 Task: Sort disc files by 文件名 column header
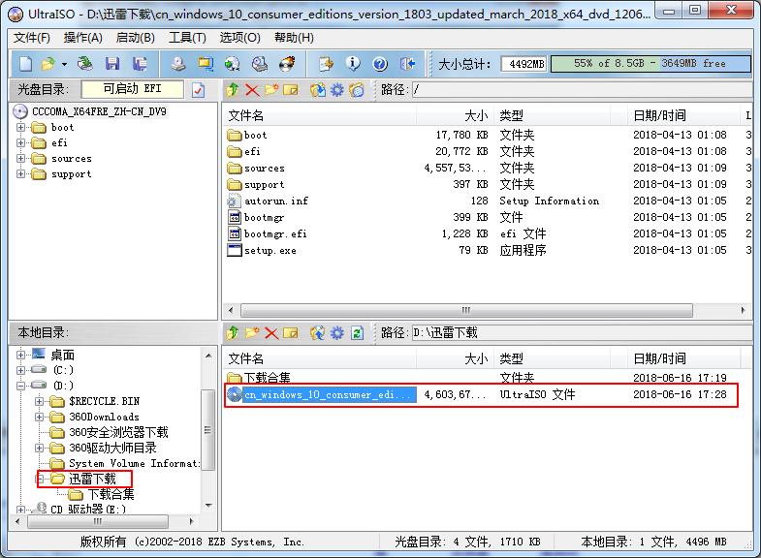click(320, 116)
